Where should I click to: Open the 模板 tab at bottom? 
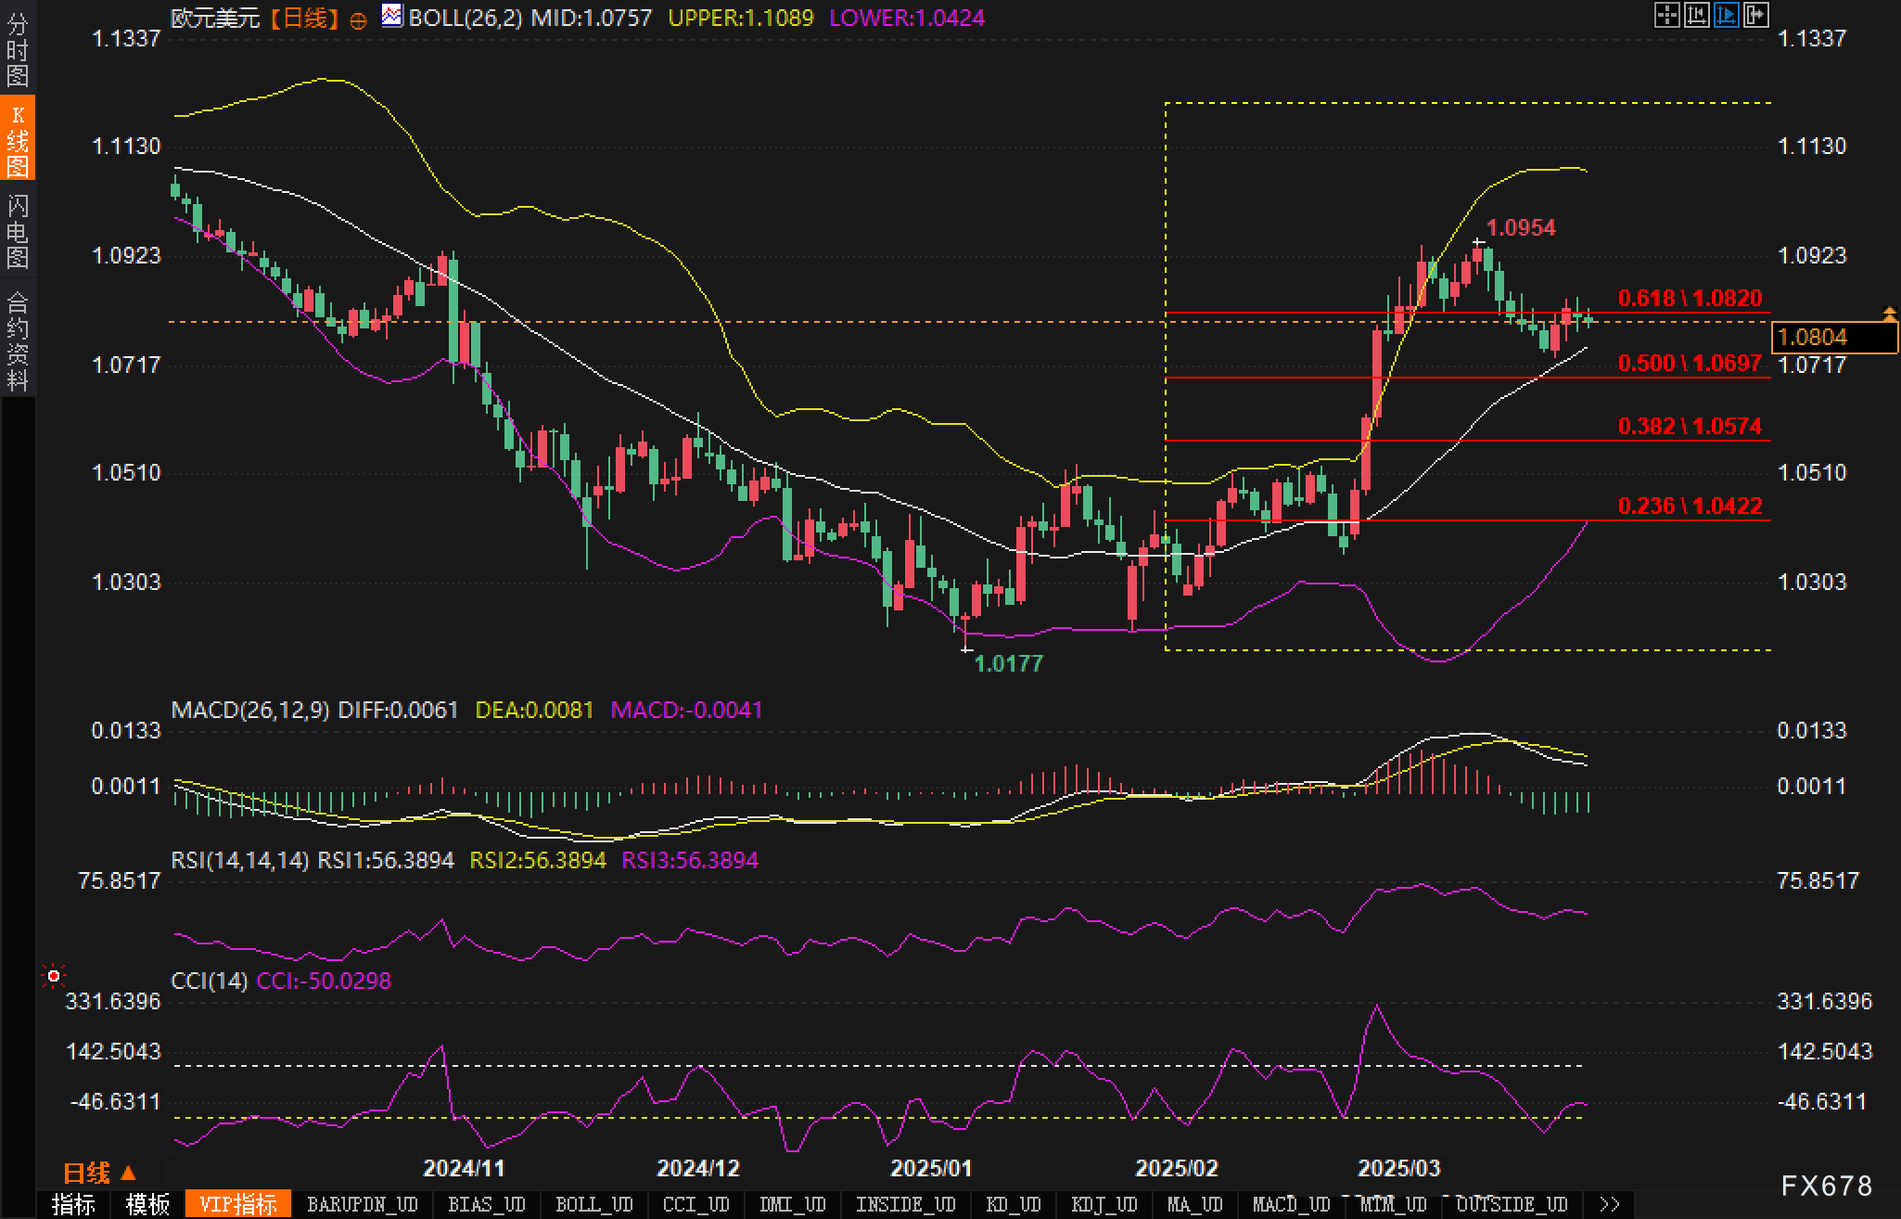tap(147, 1205)
